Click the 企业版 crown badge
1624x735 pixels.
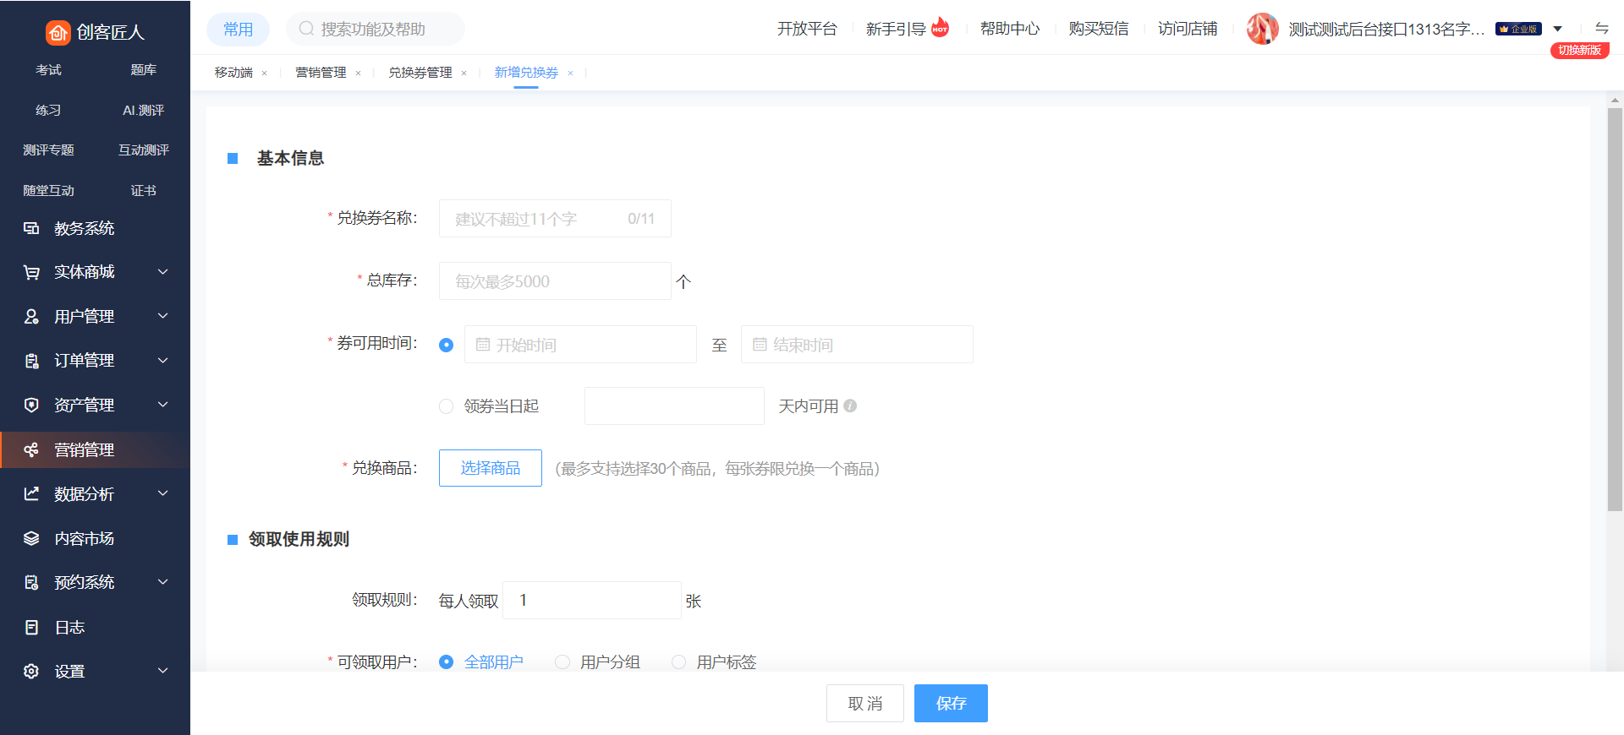pos(1518,29)
